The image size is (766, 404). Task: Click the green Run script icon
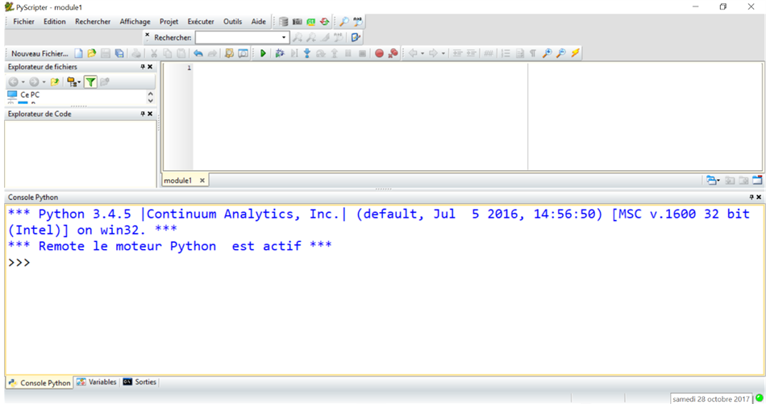pos(263,53)
